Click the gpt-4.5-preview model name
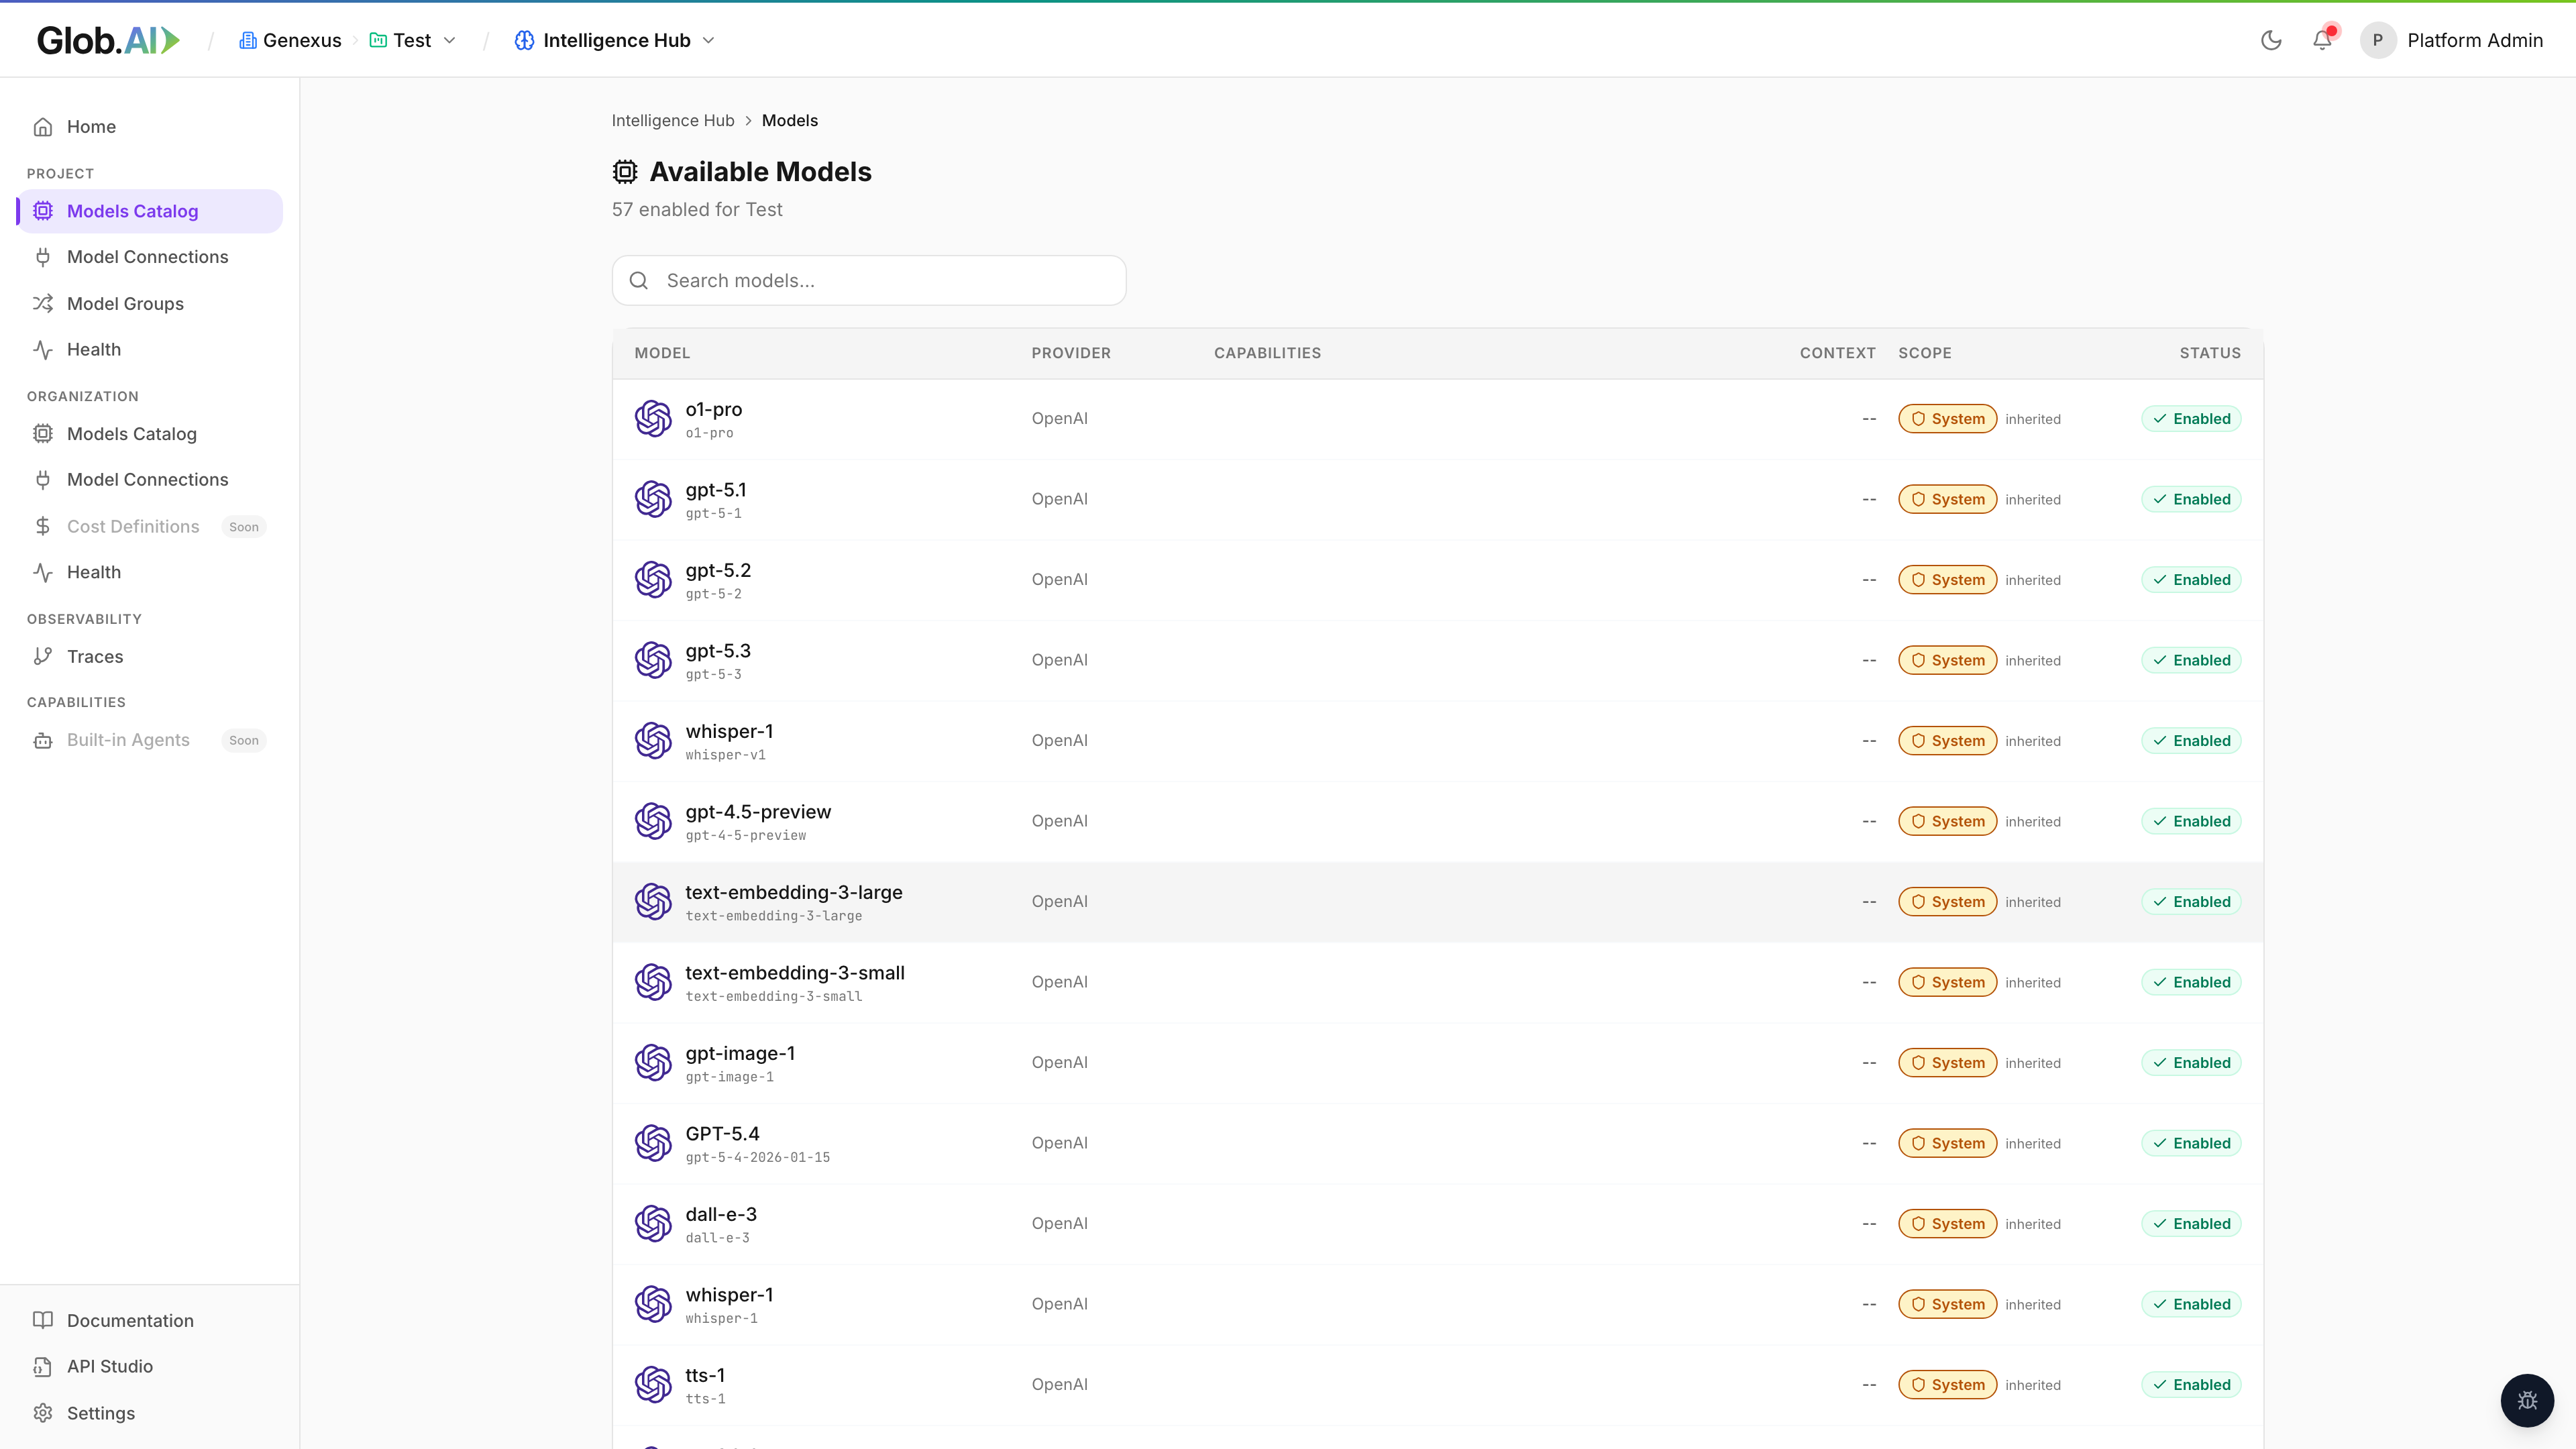 point(758,812)
